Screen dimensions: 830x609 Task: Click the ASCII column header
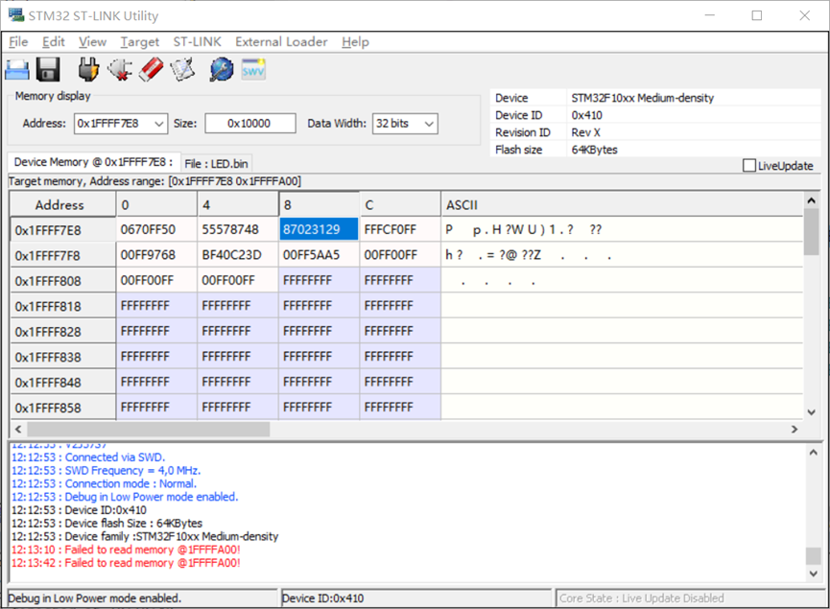pos(622,205)
